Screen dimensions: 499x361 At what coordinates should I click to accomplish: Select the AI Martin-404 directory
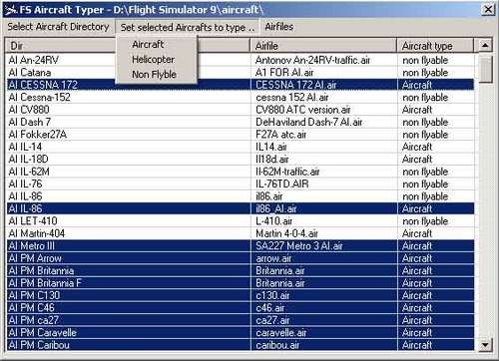(37, 233)
